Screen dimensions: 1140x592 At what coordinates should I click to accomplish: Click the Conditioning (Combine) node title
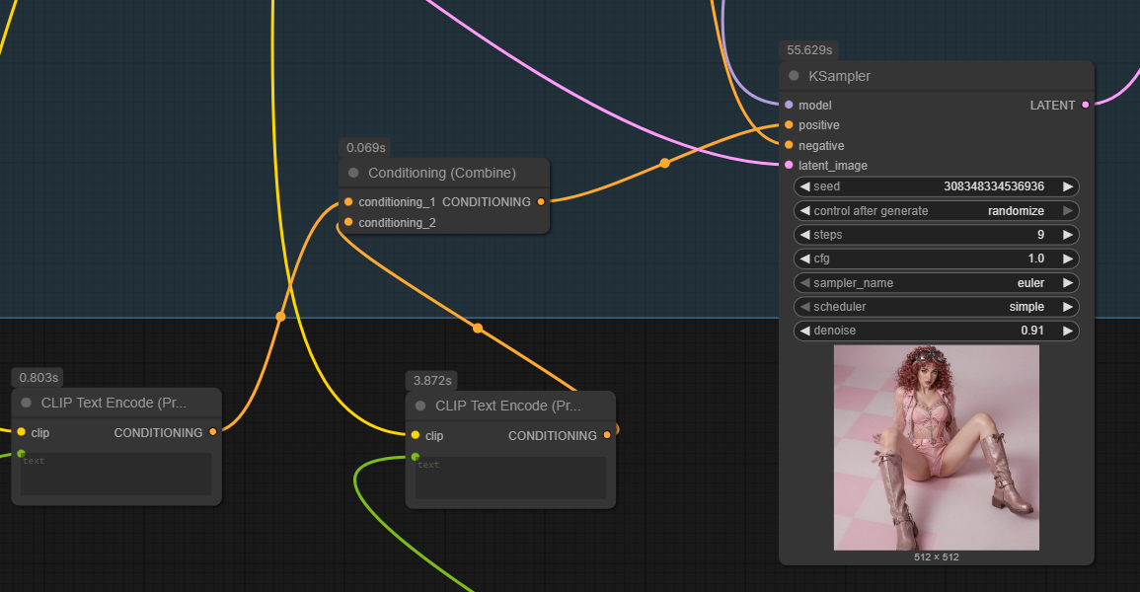coord(442,173)
